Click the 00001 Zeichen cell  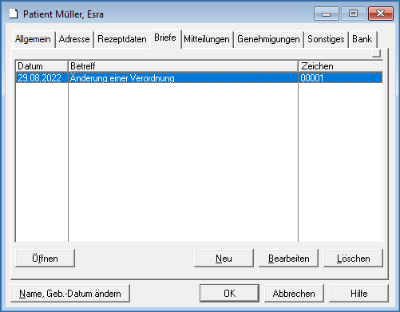341,78
